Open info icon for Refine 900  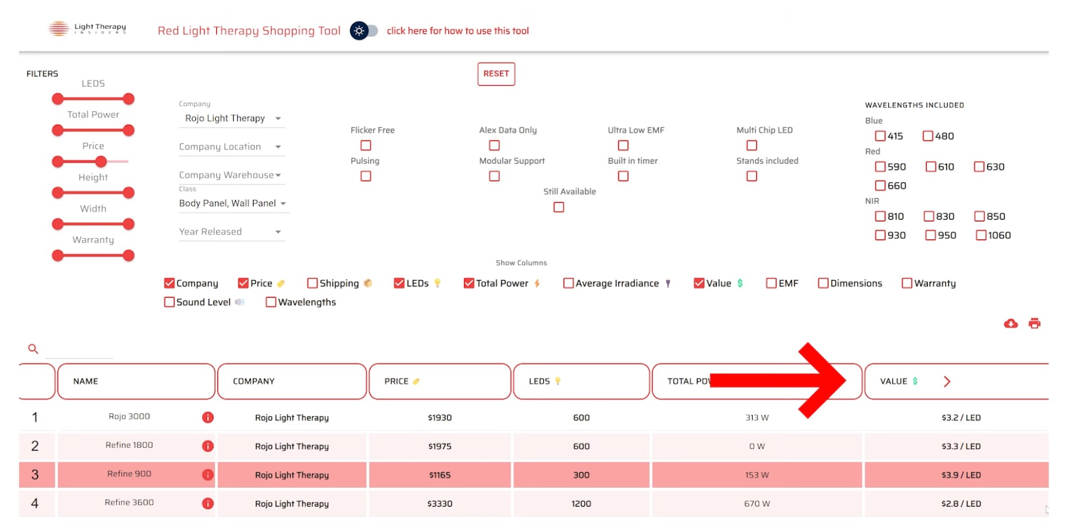click(208, 475)
